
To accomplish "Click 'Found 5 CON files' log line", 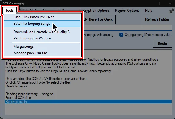I will coord(18,98).
